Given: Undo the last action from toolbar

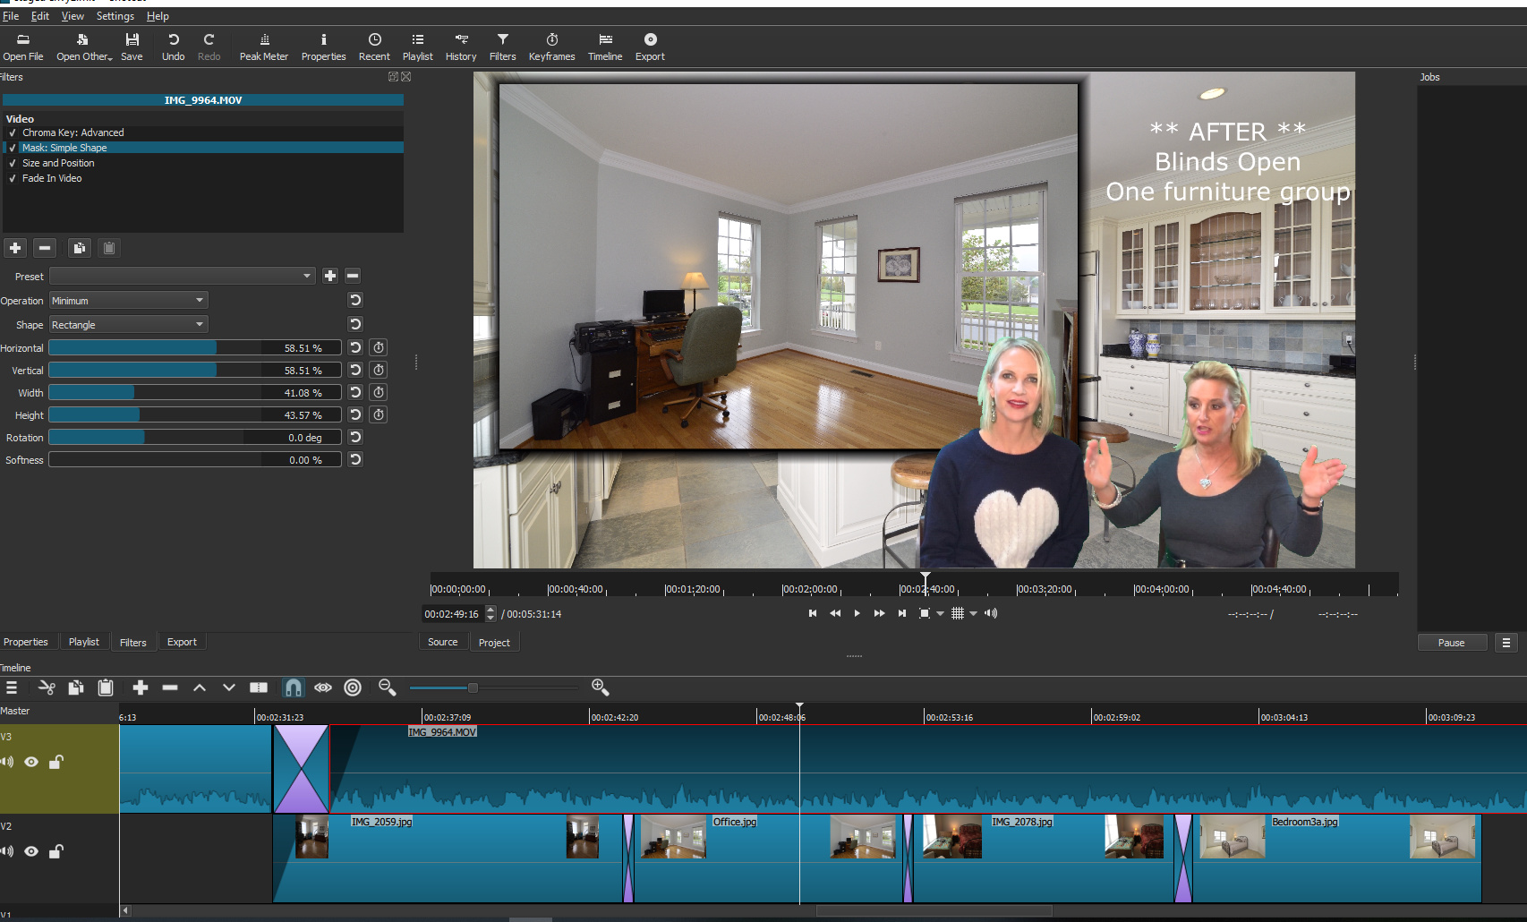Looking at the screenshot, I should (x=173, y=47).
